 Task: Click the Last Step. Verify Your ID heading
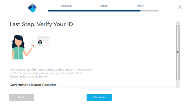41,24
